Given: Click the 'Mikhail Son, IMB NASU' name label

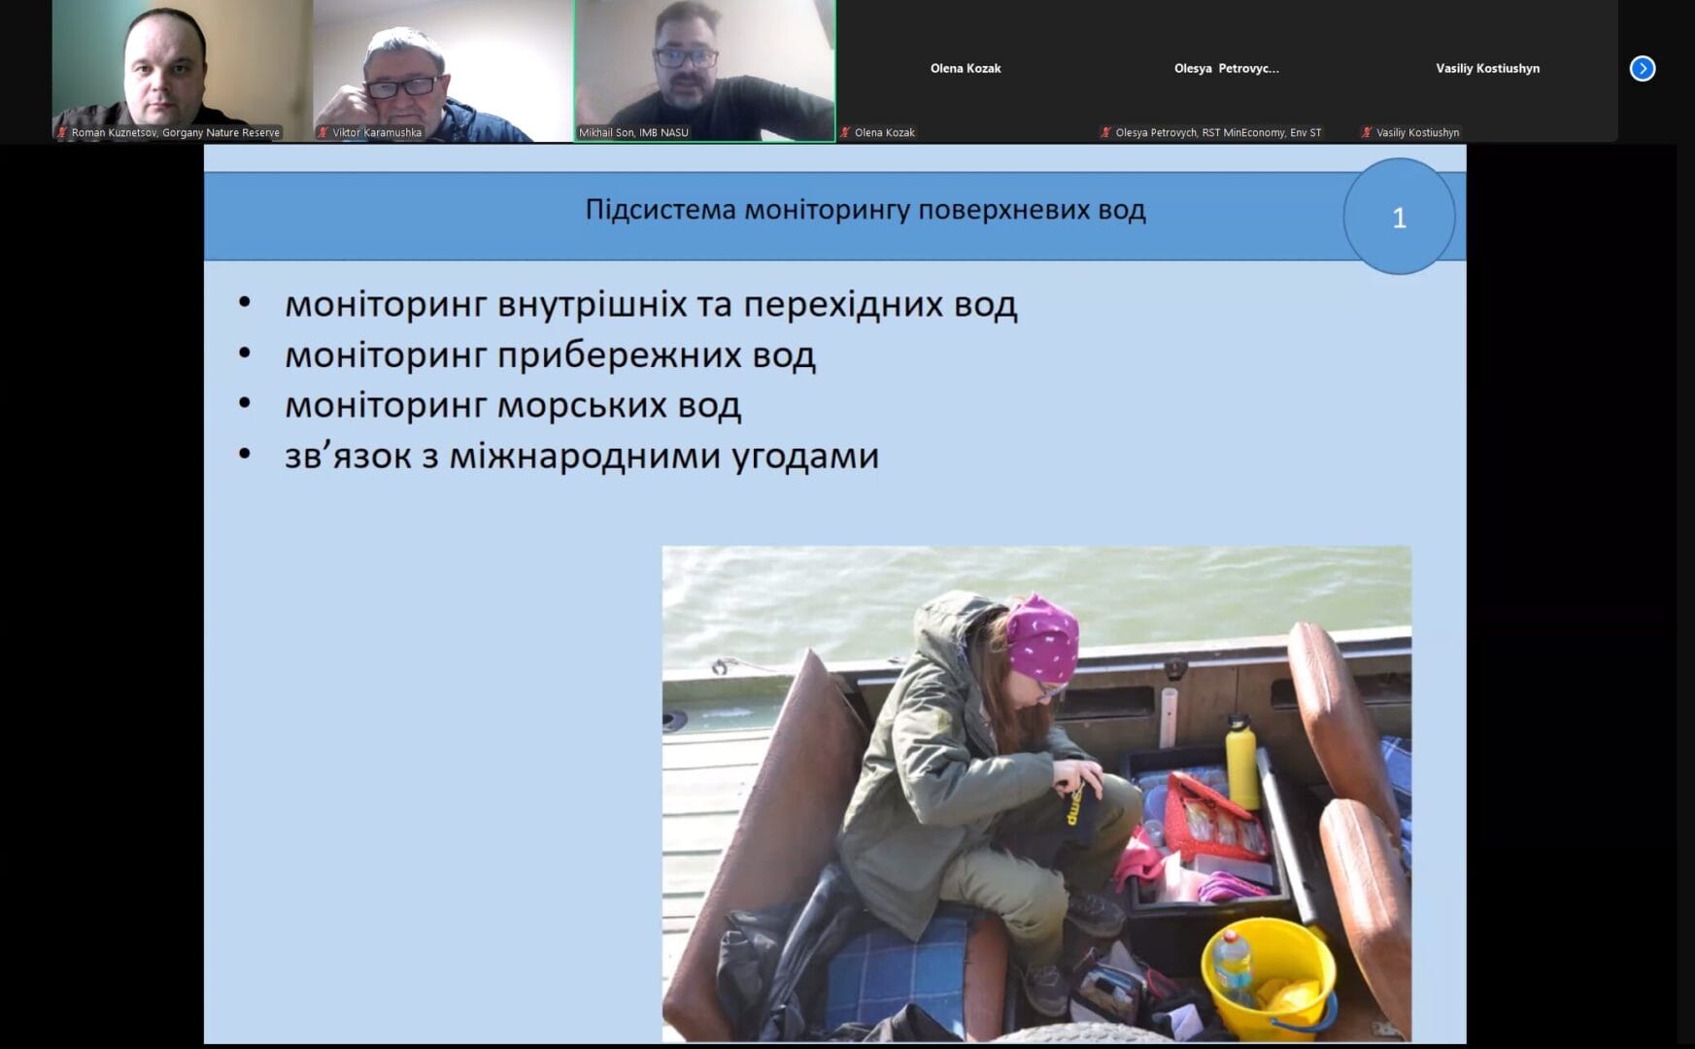Looking at the screenshot, I should tap(633, 133).
